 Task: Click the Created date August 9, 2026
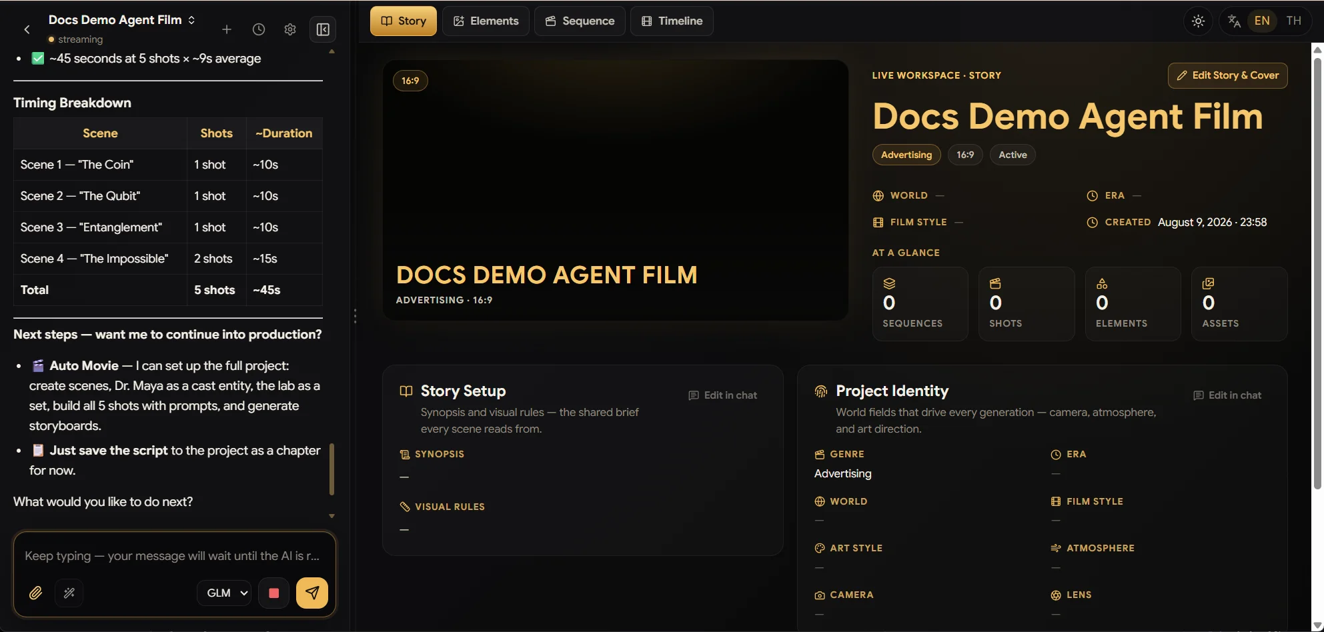1212,223
